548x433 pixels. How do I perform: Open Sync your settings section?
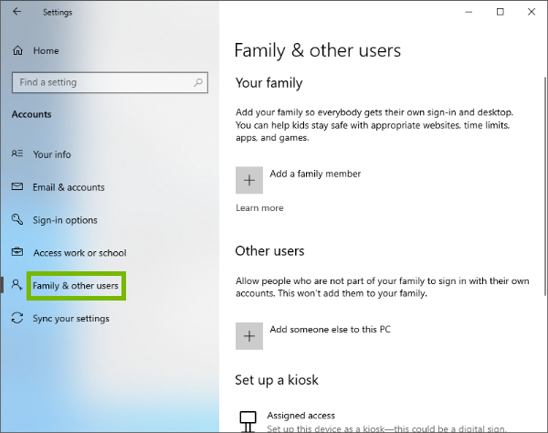[x=71, y=319]
